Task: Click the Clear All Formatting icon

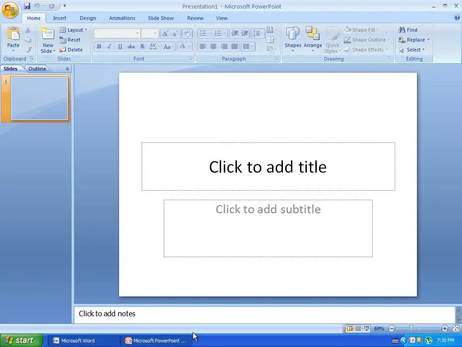Action: coord(187,33)
